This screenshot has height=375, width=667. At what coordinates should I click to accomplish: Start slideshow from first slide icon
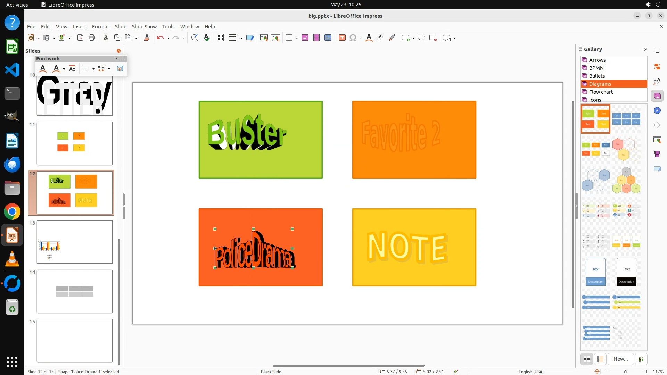click(264, 38)
